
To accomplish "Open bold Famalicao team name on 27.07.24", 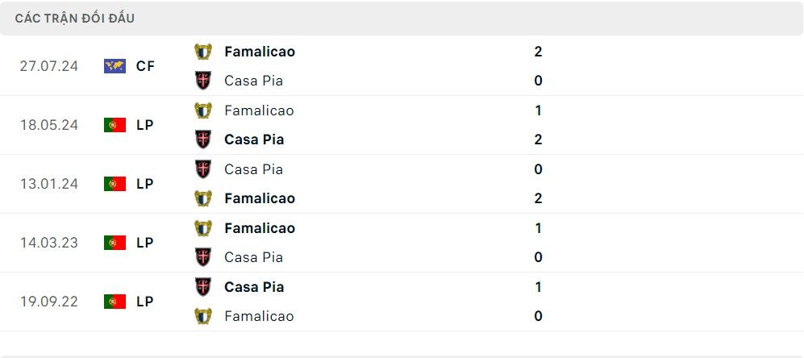I will click(x=260, y=52).
